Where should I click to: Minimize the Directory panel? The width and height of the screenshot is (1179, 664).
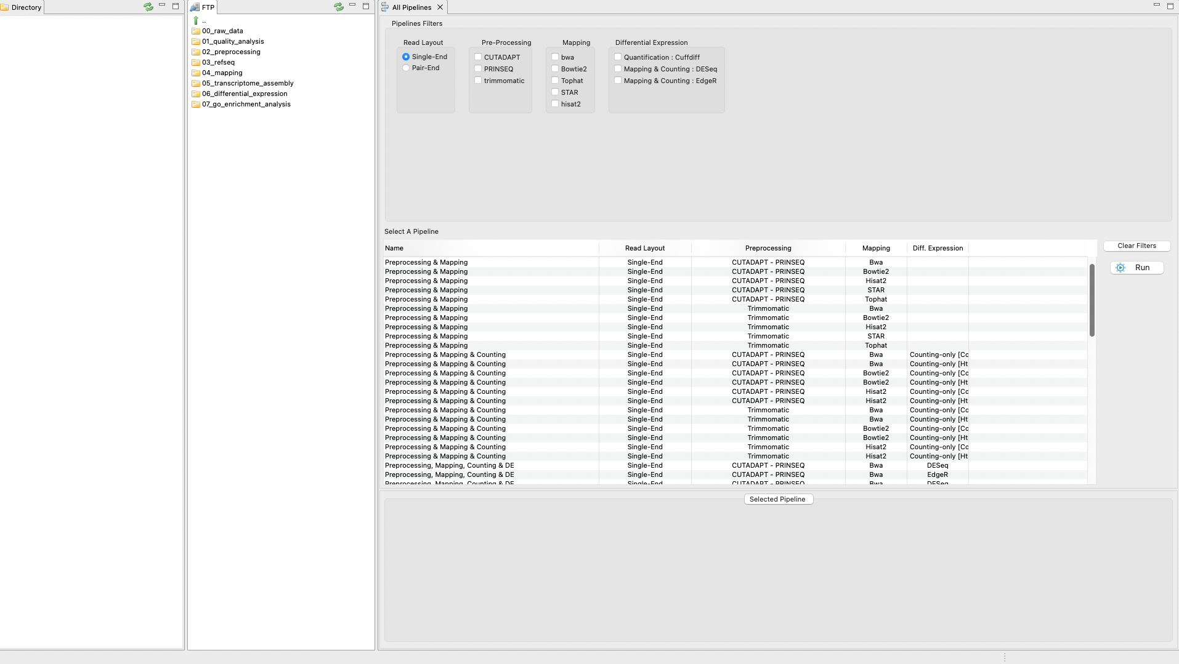[162, 6]
